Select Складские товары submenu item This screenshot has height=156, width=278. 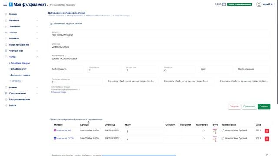[x=20, y=63]
